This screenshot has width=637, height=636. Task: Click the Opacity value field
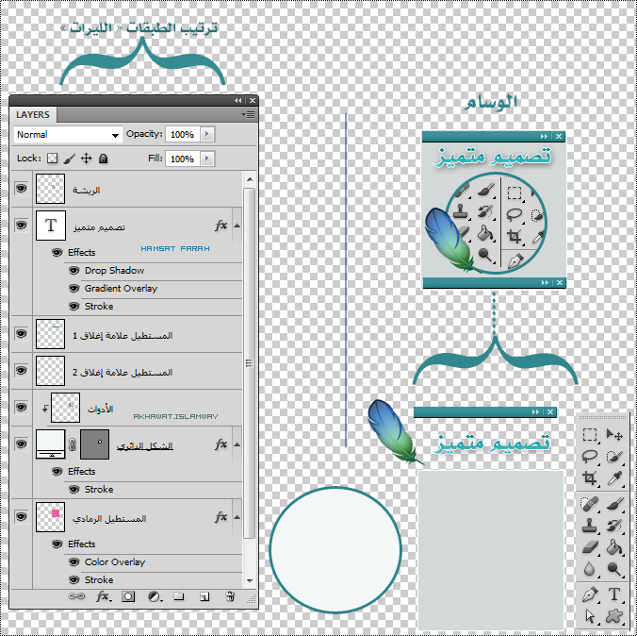[183, 134]
